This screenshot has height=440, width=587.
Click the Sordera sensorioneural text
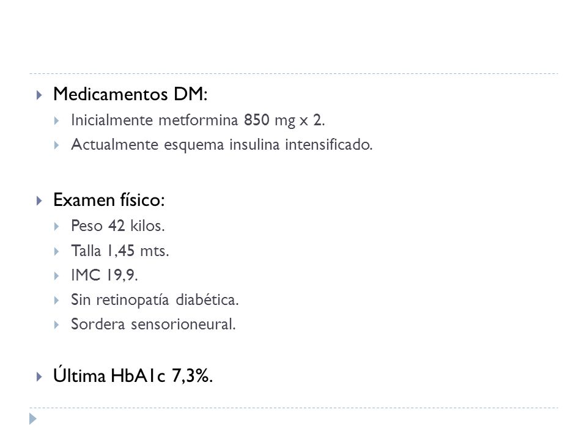point(153,324)
